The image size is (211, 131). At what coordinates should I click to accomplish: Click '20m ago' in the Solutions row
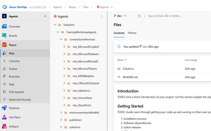point(190,69)
